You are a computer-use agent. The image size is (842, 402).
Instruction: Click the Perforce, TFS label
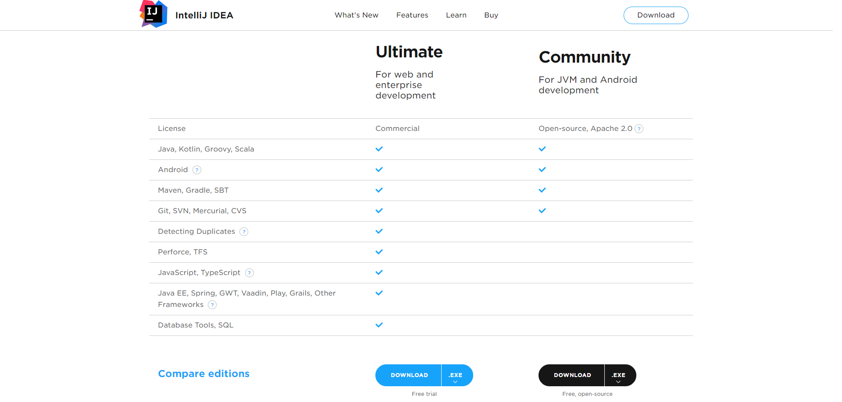point(183,252)
